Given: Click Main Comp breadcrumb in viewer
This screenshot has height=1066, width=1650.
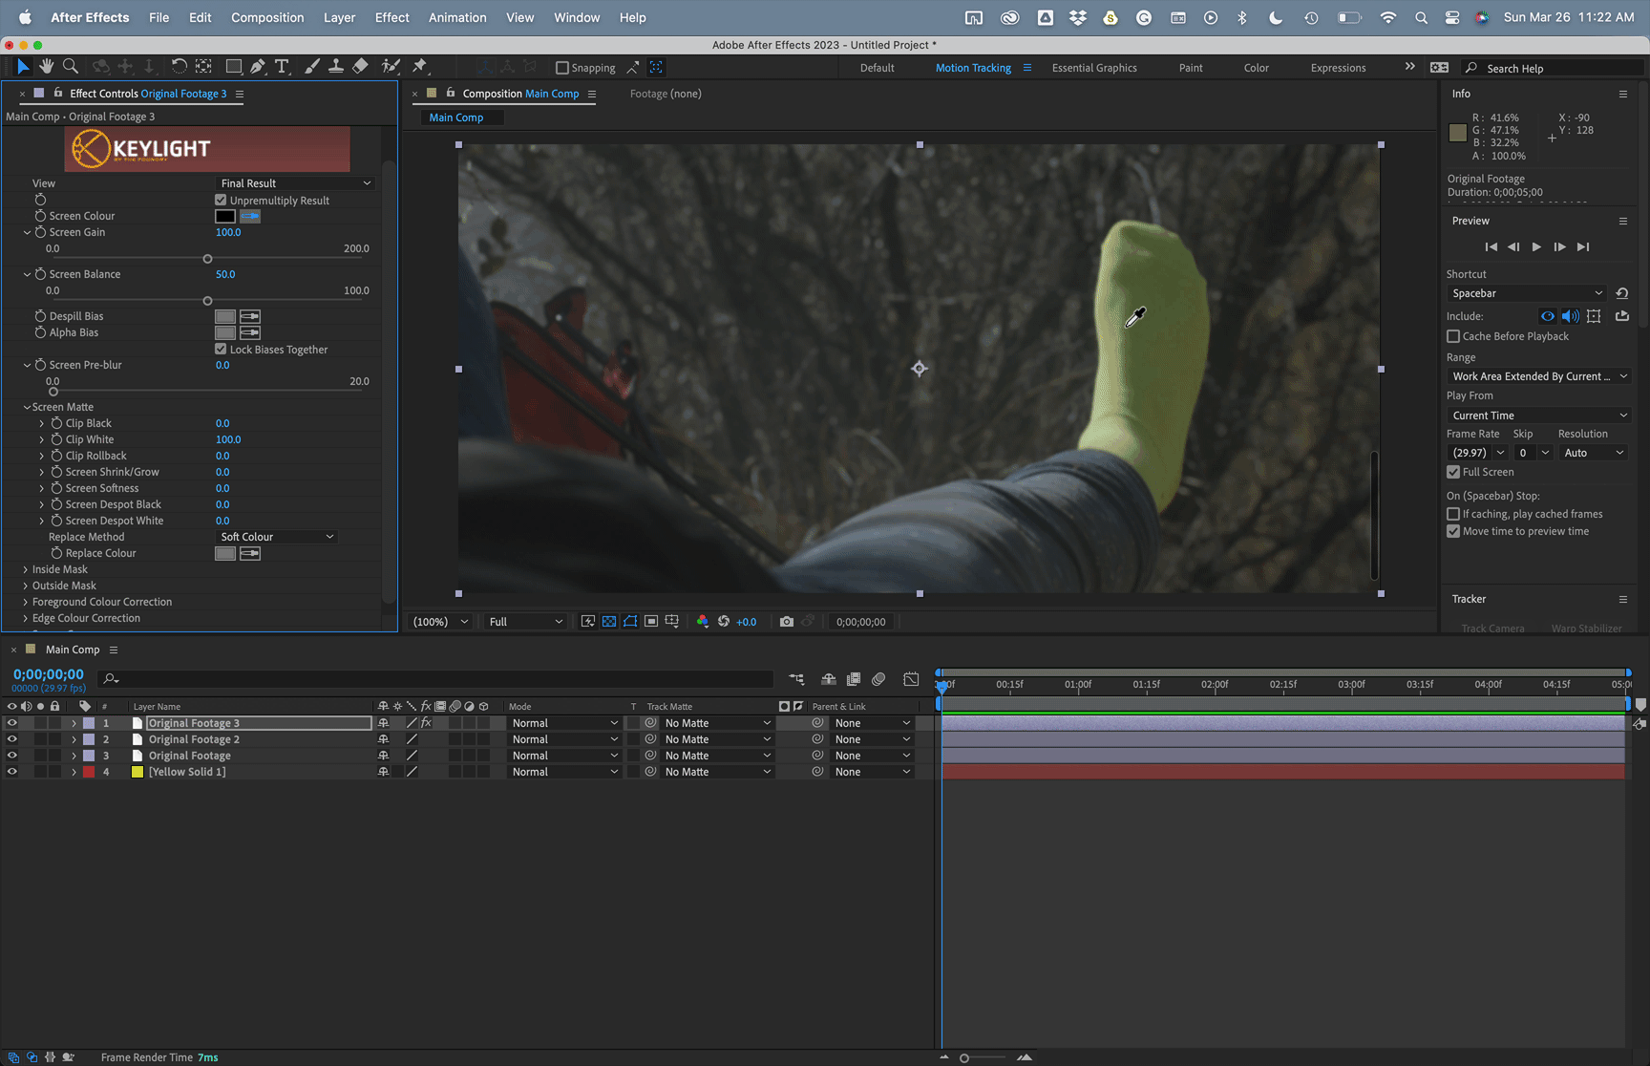Looking at the screenshot, I should 456,117.
